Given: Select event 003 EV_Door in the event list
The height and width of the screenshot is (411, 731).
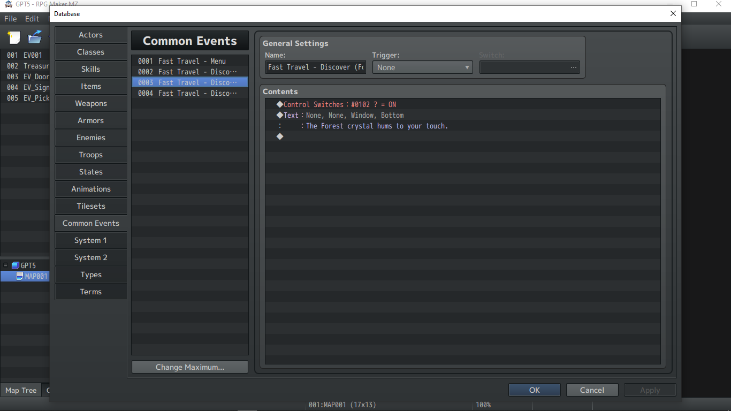Looking at the screenshot, I should (x=25, y=77).
